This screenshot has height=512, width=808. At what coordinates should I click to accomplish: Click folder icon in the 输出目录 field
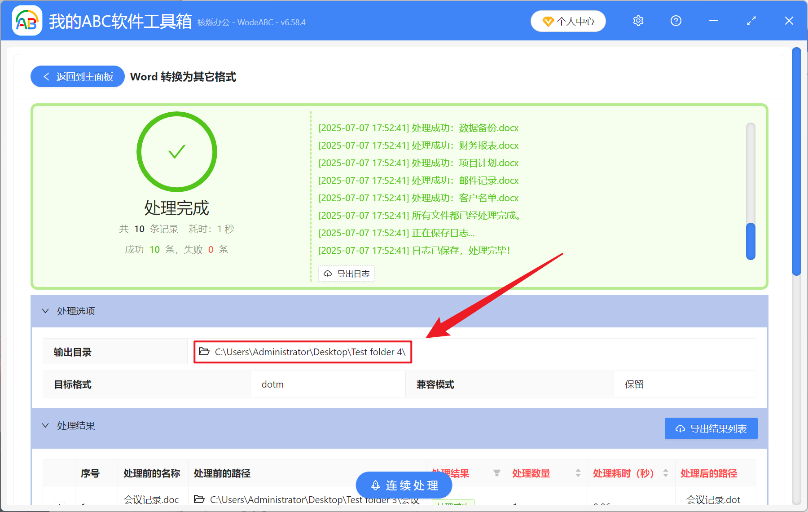(x=203, y=352)
